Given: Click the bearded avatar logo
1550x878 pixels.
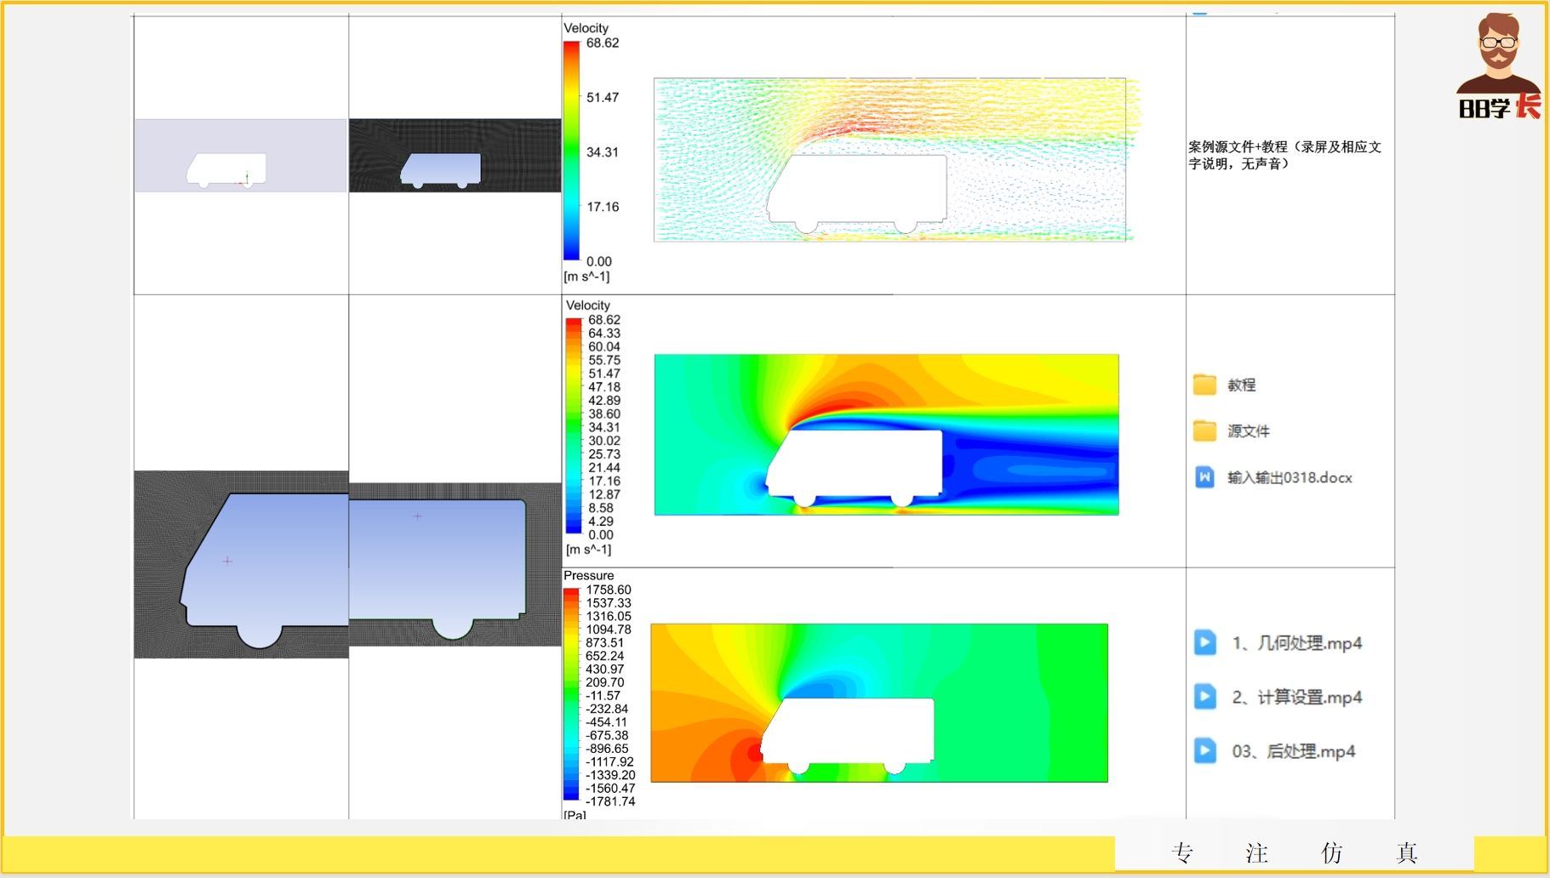Looking at the screenshot, I should (x=1498, y=51).
